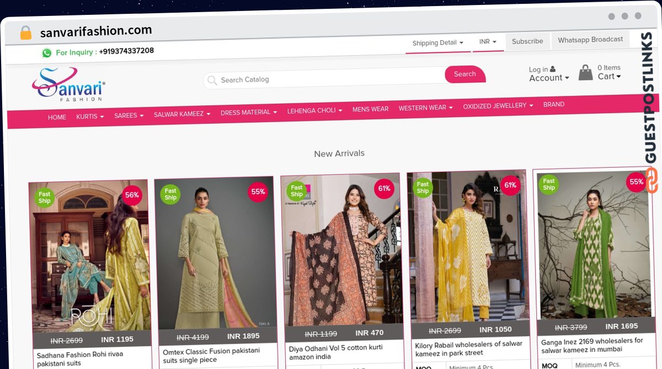Expand the Salwar Kameez menu
Viewport: 662px width, 369px height.
coord(182,114)
